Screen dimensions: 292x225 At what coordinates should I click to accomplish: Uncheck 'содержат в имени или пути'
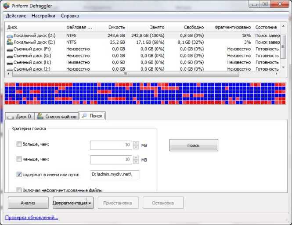coord(19,174)
